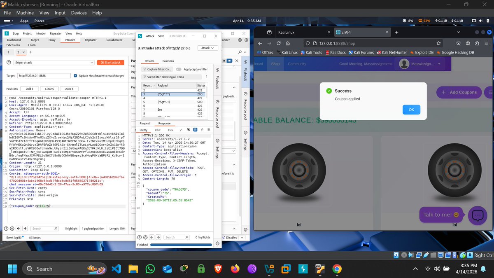Close Intruder tab 2
Image resolution: width=494 pixels, height=278 pixels.
[x=23, y=52]
